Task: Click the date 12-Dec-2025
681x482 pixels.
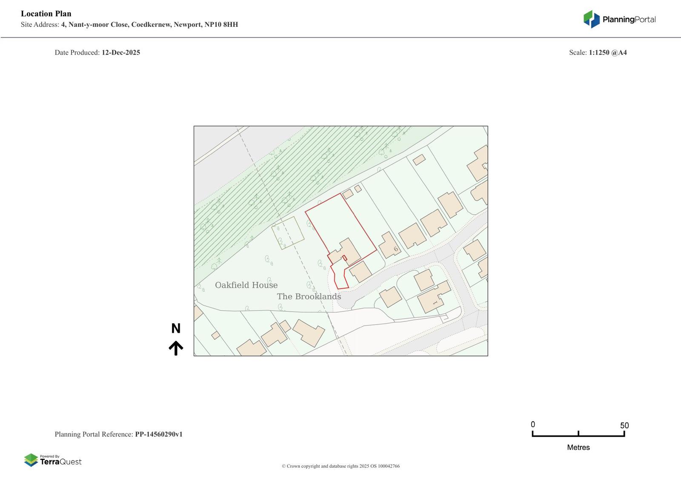Action: 121,53
